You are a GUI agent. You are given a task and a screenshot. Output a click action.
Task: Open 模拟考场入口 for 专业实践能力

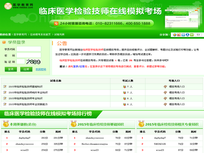point(177,104)
